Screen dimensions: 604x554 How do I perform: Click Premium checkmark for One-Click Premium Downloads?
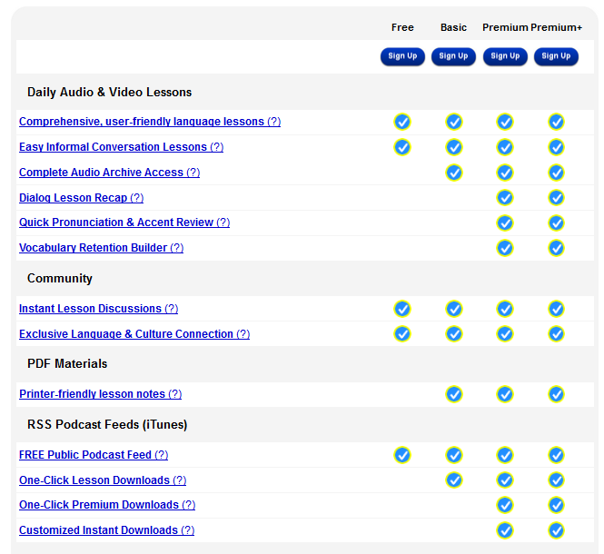[505, 506]
